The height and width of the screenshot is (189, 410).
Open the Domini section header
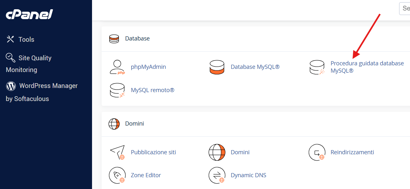[135, 124]
